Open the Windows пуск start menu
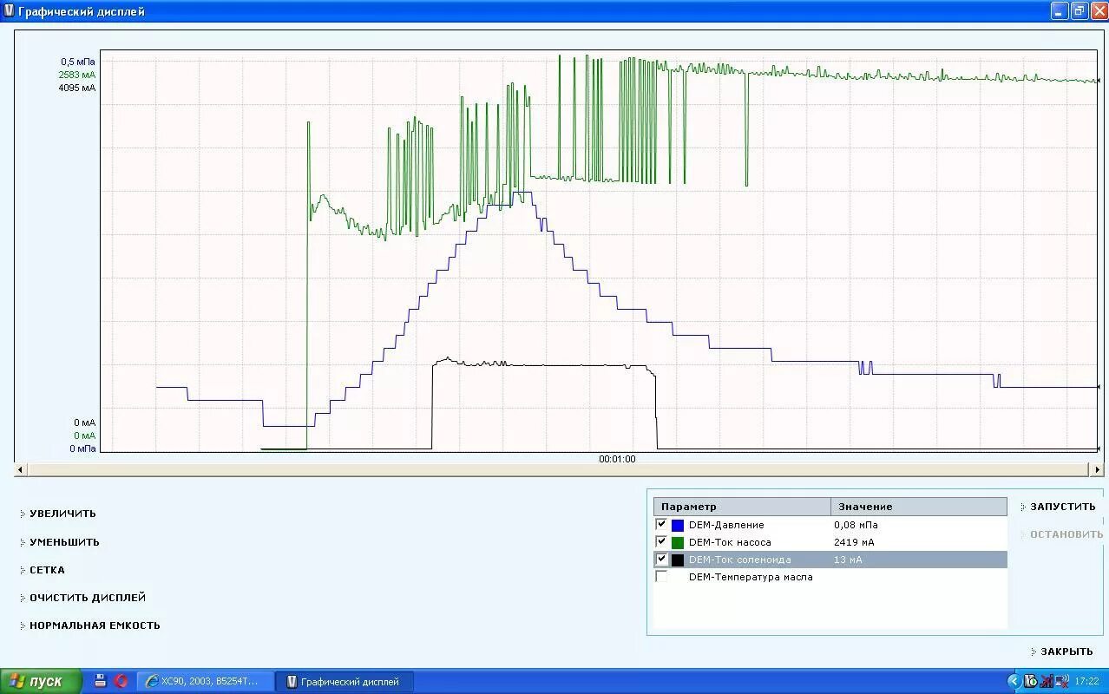The height and width of the screenshot is (694, 1109). tap(41, 681)
